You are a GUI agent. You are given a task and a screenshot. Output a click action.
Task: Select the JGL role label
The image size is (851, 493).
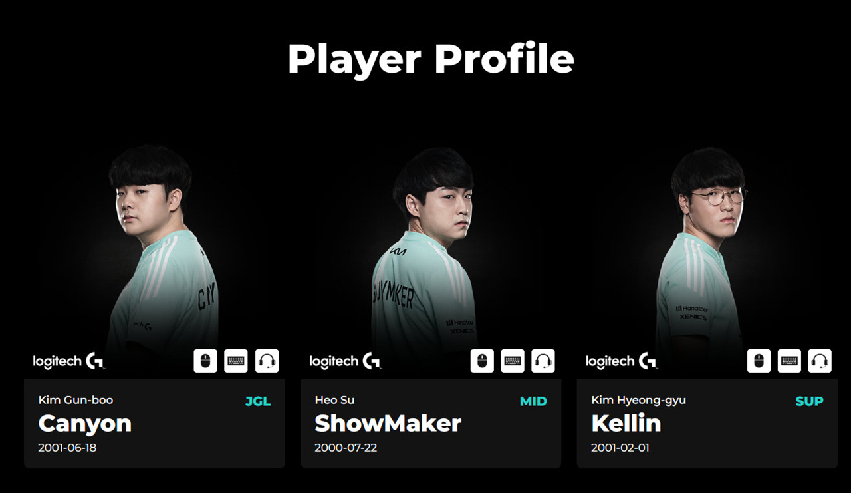click(x=258, y=401)
